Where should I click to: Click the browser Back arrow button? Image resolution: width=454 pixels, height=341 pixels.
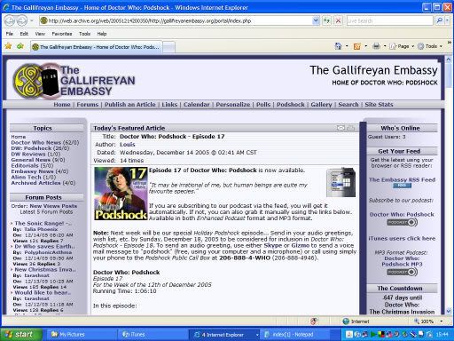pos(10,20)
